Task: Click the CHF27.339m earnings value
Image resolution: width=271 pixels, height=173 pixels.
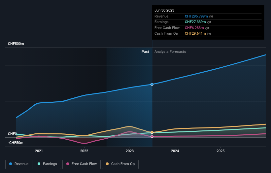Action: (x=195, y=22)
